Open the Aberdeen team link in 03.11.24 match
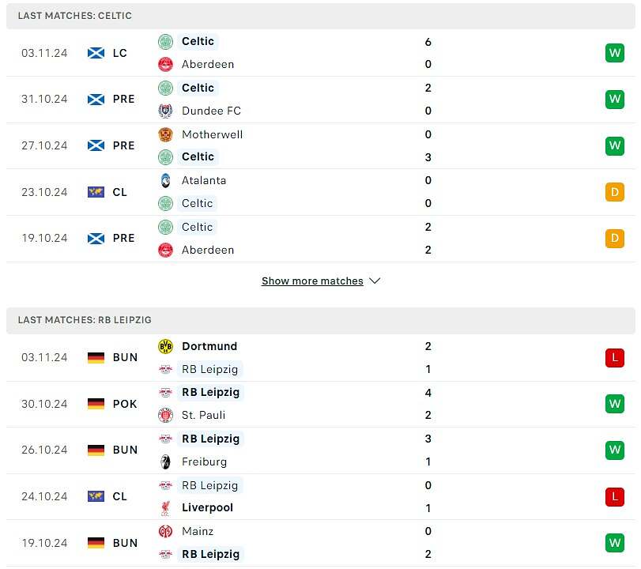Image resolution: width=641 pixels, height=569 pixels. [208, 64]
